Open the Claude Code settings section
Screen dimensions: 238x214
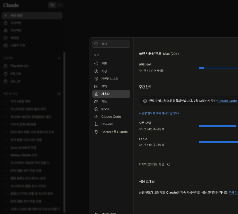point(111,117)
